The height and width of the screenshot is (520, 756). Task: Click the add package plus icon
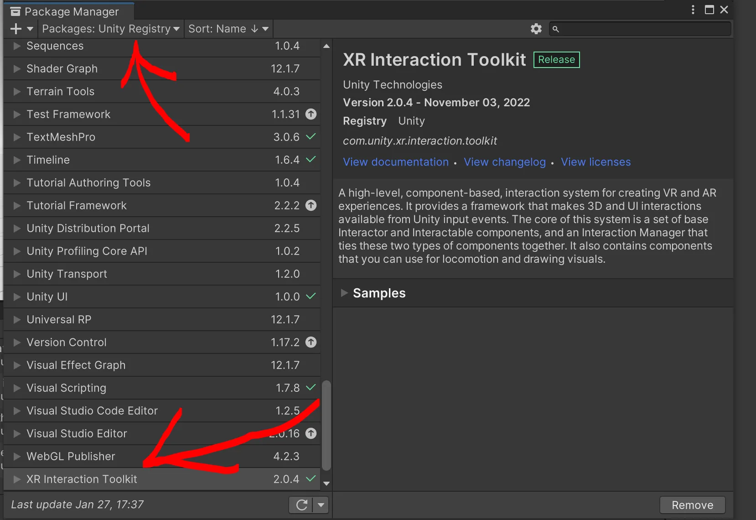point(16,29)
